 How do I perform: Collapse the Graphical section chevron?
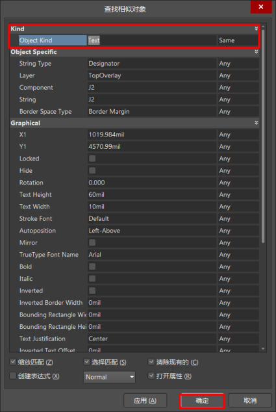(x=256, y=123)
